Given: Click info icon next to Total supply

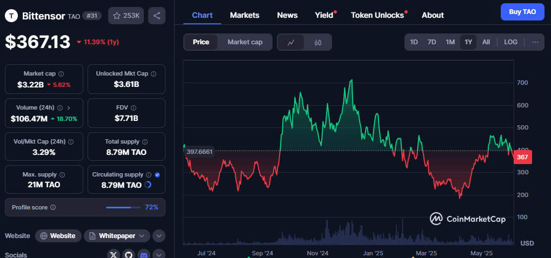Looking at the screenshot, I should click(x=145, y=142).
